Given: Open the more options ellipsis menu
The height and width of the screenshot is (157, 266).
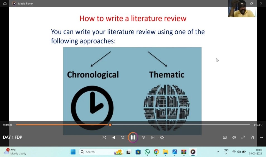Looking at the screenshot, I should [x=262, y=137].
